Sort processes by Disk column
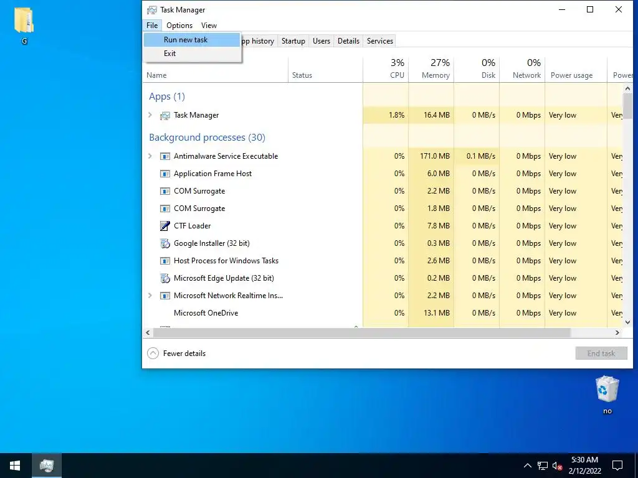 point(477,70)
